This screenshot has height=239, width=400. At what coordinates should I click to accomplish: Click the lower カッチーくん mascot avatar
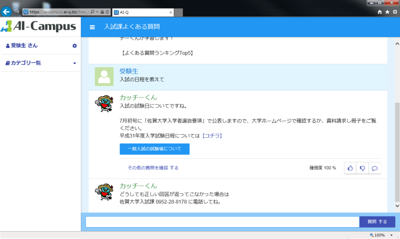(x=104, y=192)
